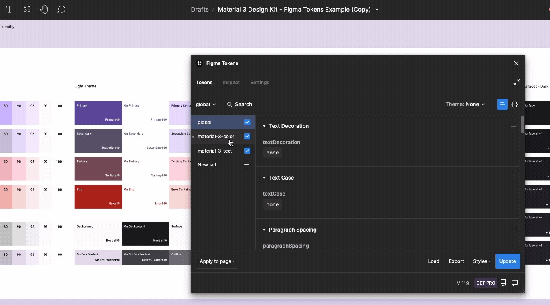Click the blue Update button
Screen dimensions: 550x305
(508, 261)
